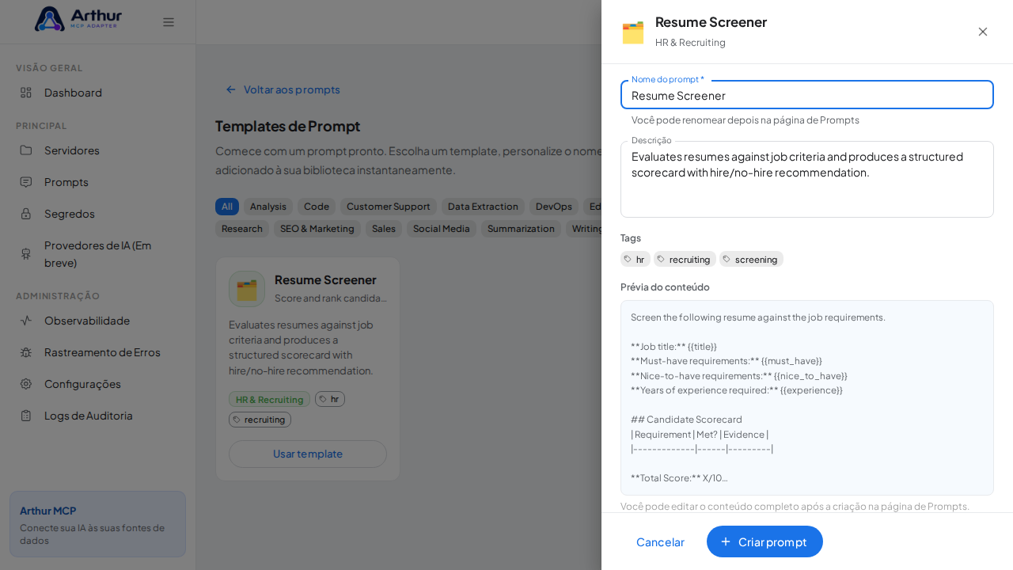This screenshot has height=570, width=1013.
Task: Click the Configurações gear icon
Action: [x=26, y=384]
